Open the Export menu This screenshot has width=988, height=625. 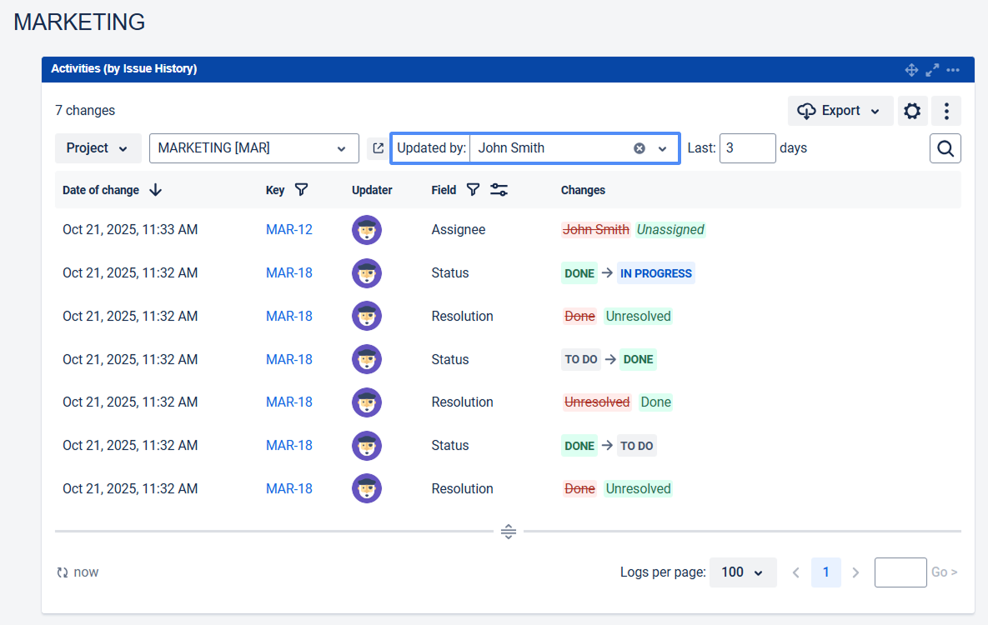(840, 111)
